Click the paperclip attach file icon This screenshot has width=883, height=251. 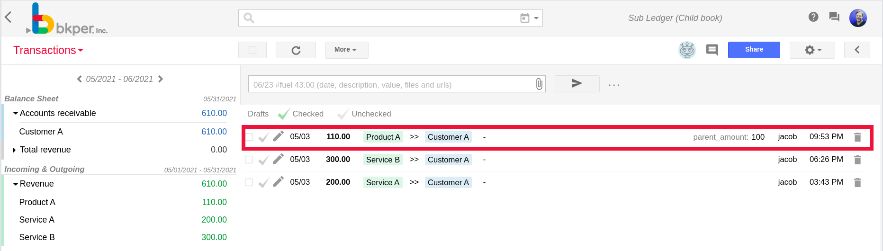pyautogui.click(x=539, y=84)
